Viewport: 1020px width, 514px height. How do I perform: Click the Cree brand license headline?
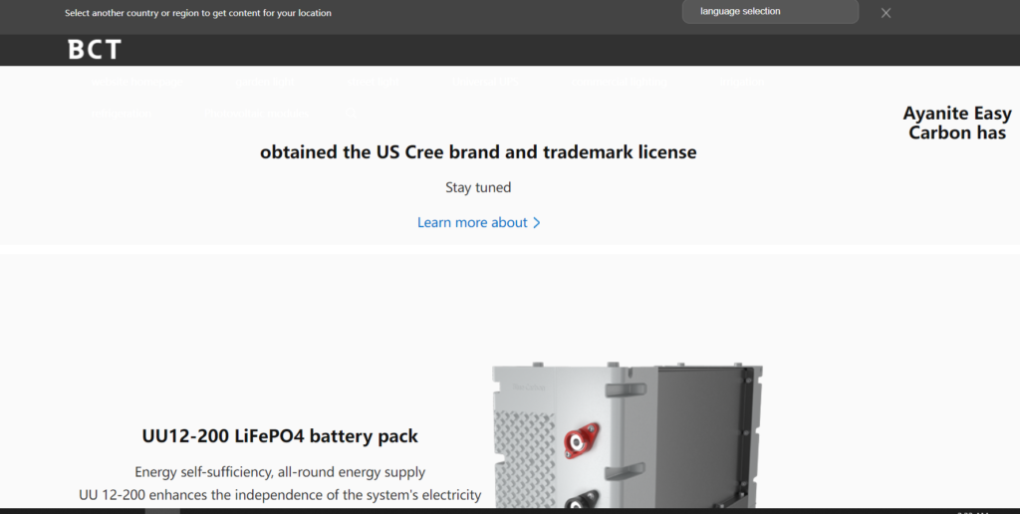(x=478, y=151)
